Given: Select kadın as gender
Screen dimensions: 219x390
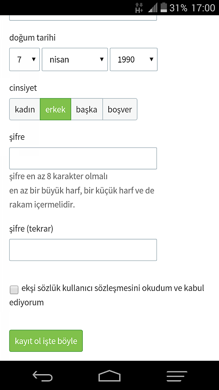Looking at the screenshot, I should coord(25,109).
